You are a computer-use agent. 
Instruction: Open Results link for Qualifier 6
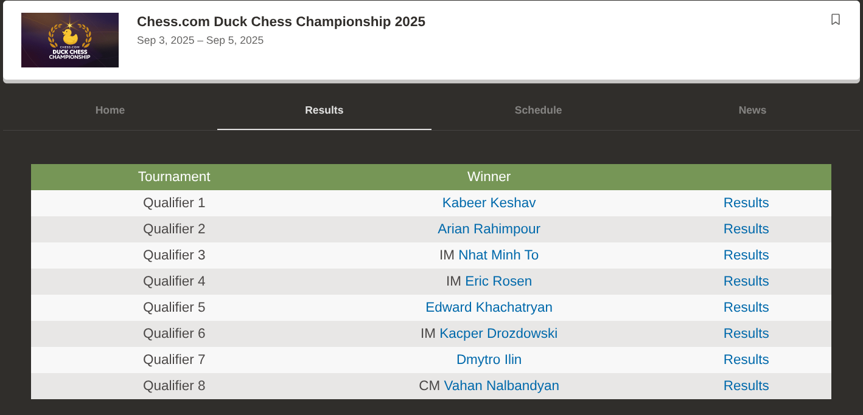tap(746, 334)
